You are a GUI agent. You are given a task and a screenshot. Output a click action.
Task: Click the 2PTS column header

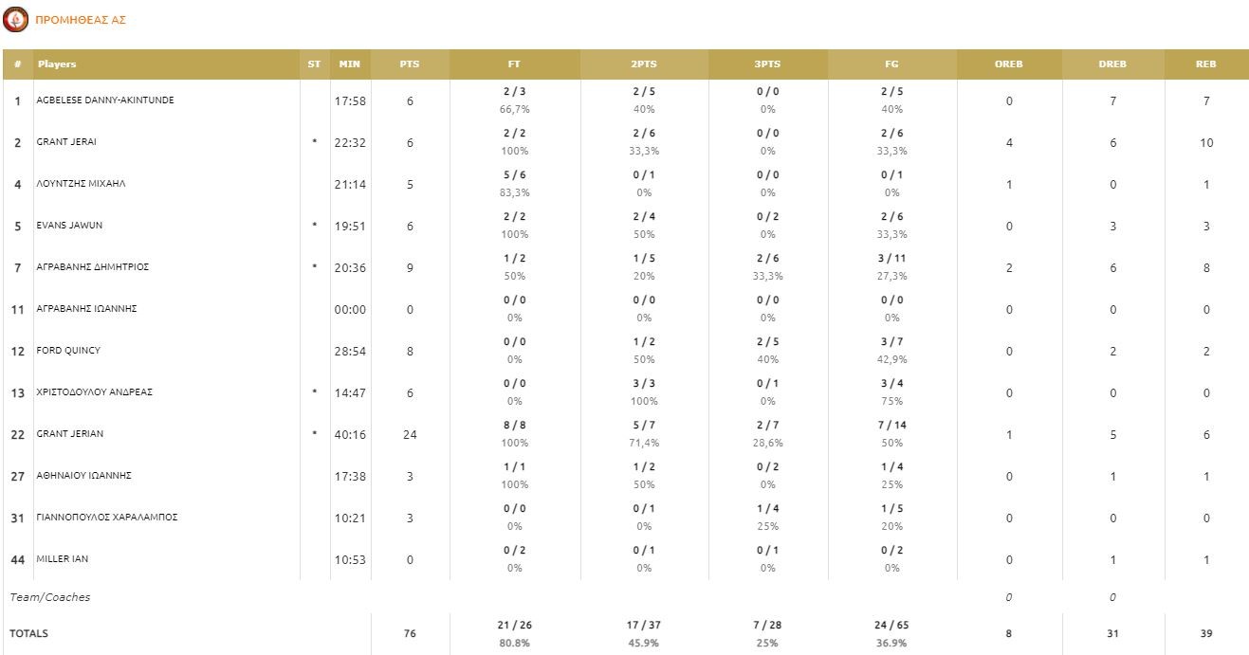[x=644, y=64]
